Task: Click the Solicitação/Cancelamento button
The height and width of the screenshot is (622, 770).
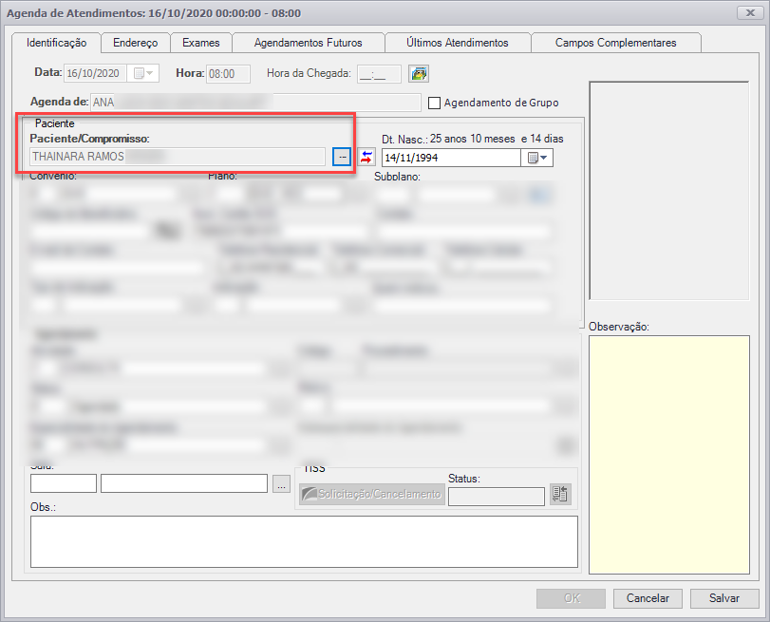Action: coord(372,494)
